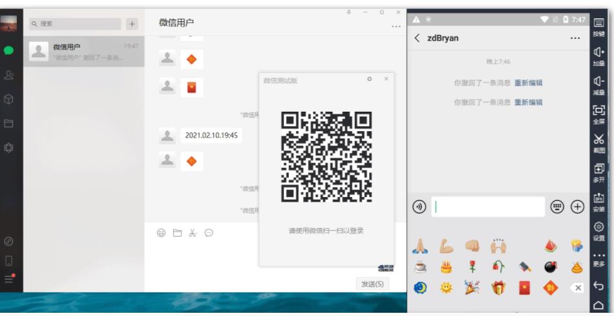Close the 微信测试版 QR login dialog
Image resolution: width=614 pixels, height=316 pixels.
tap(386, 79)
